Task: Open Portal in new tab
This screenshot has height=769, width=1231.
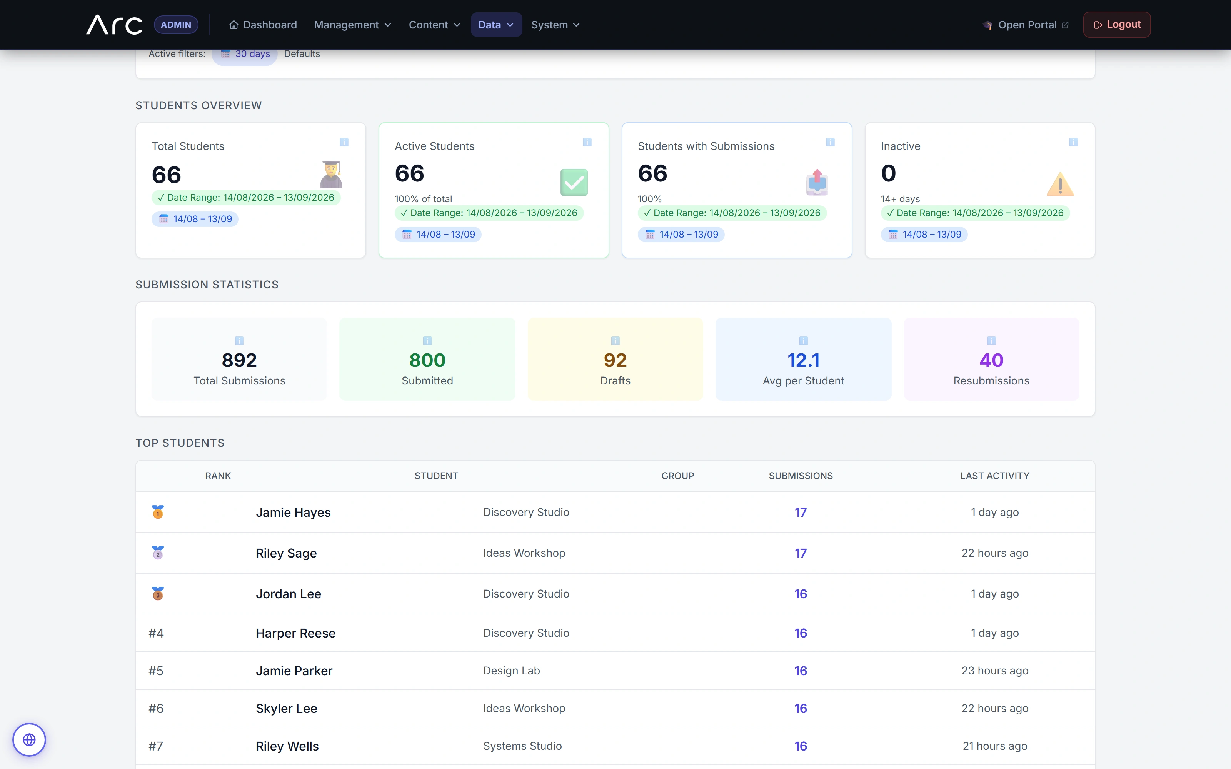Action: tap(1026, 24)
